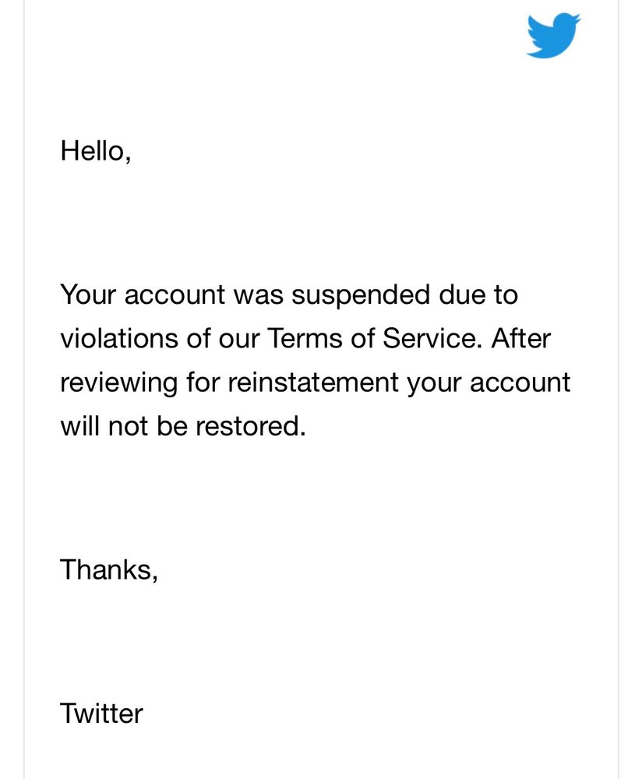Click the "Twitter" signature text
The image size is (635, 779).
coord(102,713)
